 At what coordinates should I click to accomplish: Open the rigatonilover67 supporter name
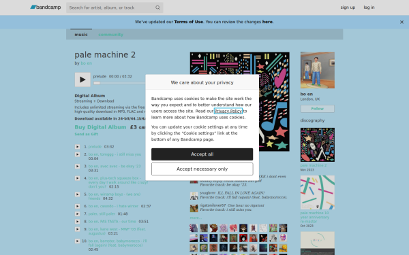(213, 205)
